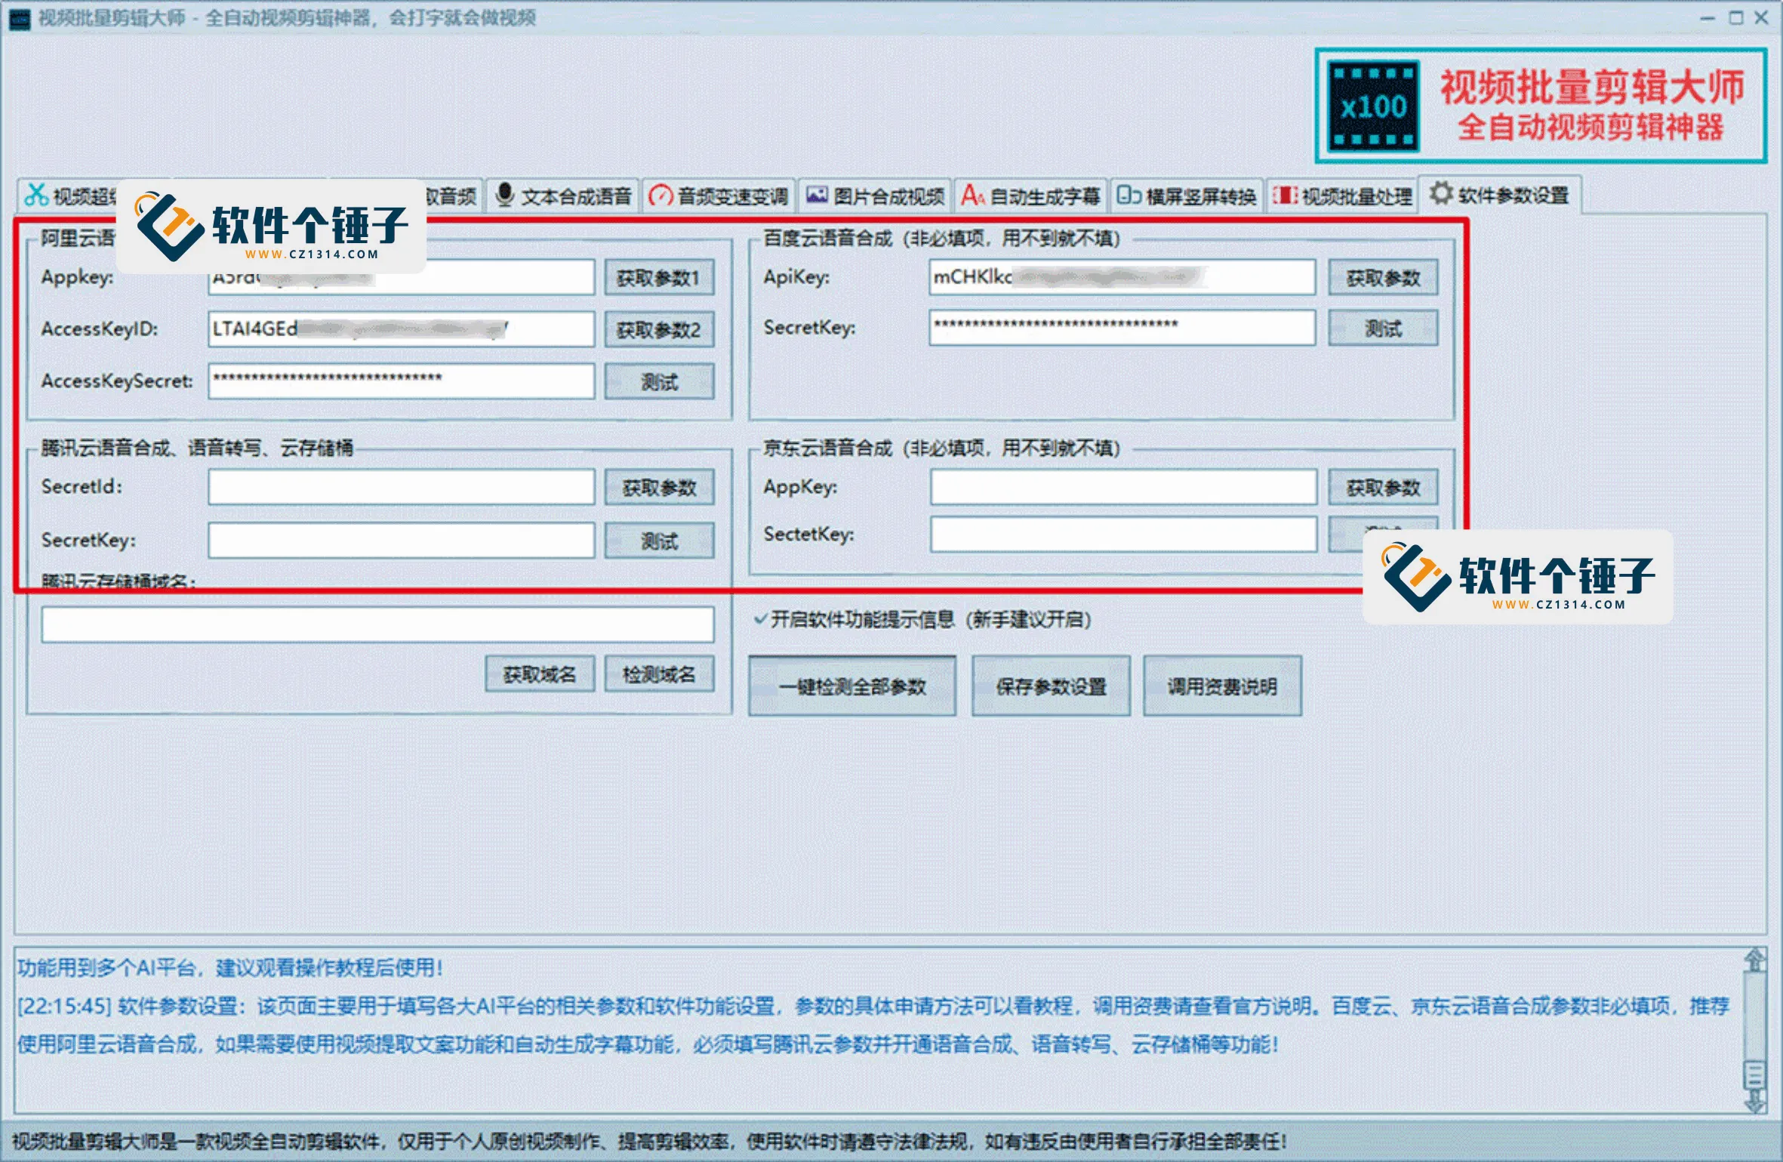
Task: Close the application window
Action: click(x=1761, y=18)
